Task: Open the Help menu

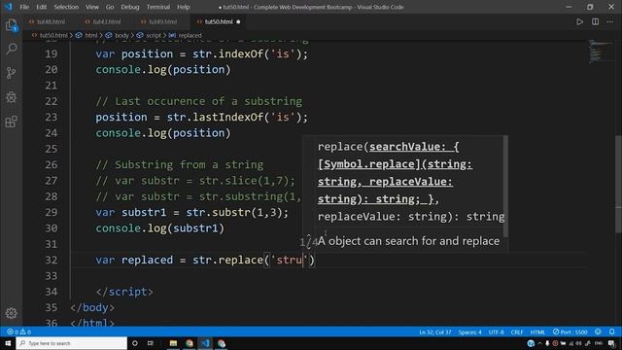Action: tap(184, 7)
